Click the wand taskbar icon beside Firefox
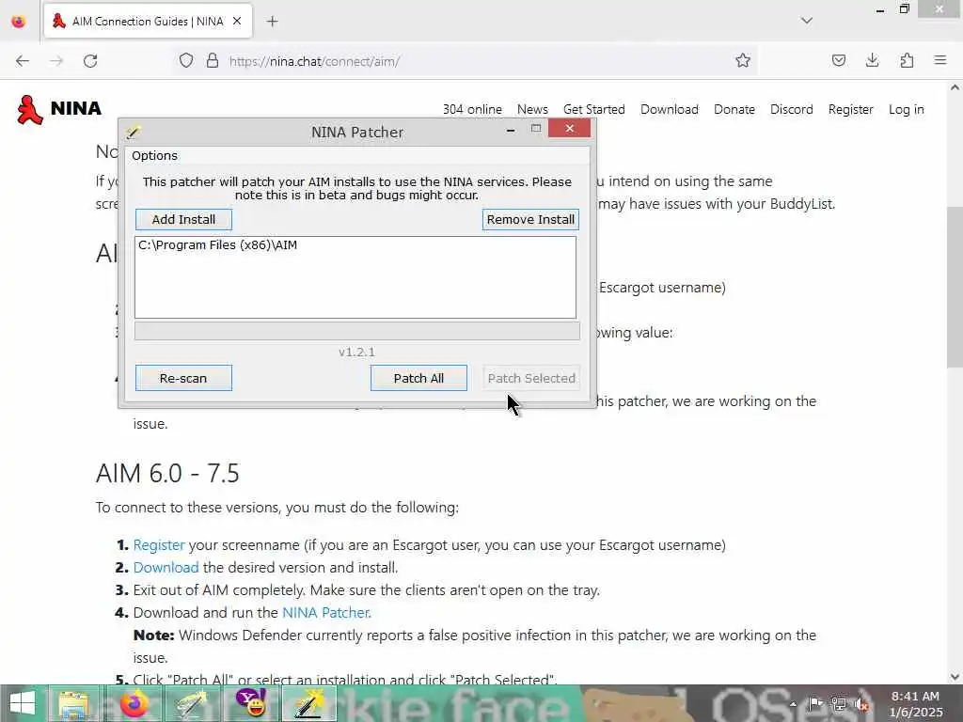The image size is (963, 722). coord(192,704)
